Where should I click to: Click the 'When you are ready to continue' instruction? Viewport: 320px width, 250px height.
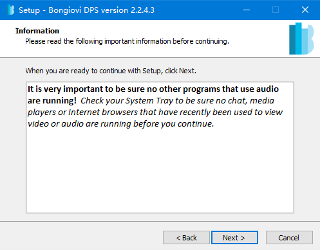point(111,71)
